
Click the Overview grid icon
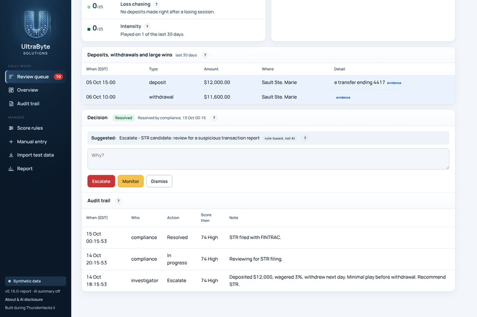coord(11,90)
